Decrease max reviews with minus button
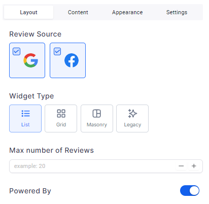Viewport: 209px width, 204px height. 181,166
